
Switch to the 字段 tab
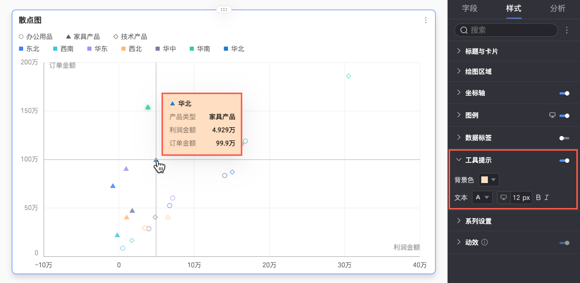pyautogui.click(x=470, y=8)
